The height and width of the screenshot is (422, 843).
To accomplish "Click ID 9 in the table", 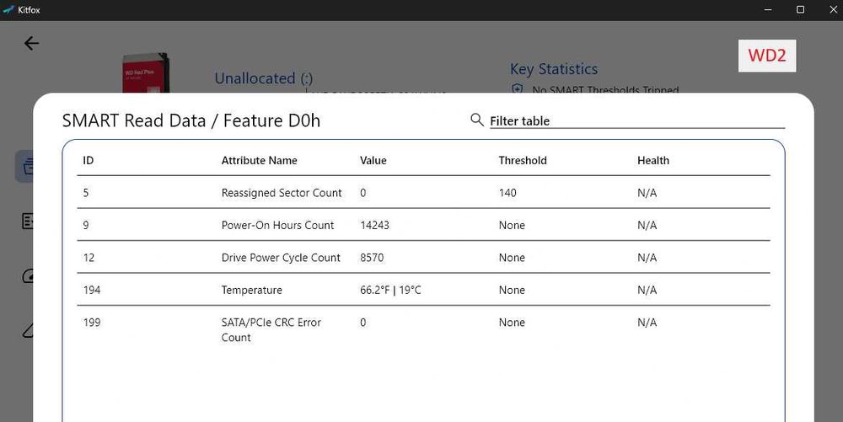I will pos(86,225).
